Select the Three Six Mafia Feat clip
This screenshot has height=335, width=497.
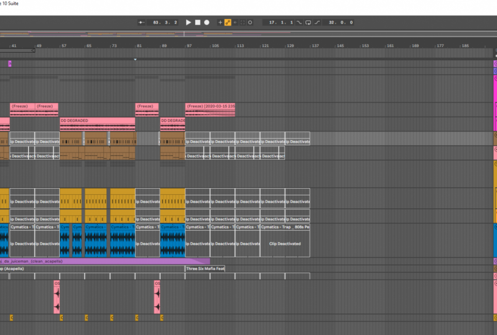(205, 269)
